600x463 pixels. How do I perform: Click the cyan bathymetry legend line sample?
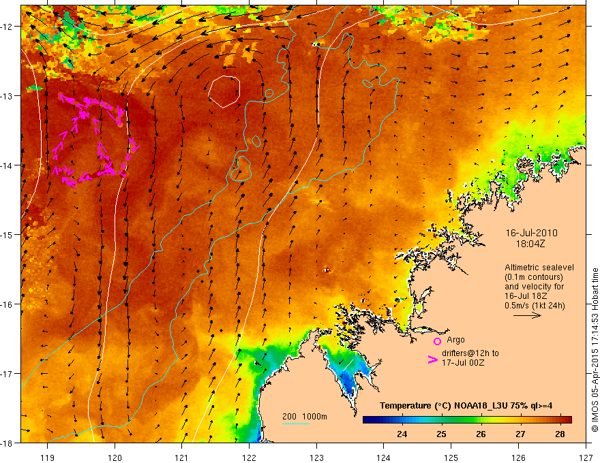(x=295, y=424)
